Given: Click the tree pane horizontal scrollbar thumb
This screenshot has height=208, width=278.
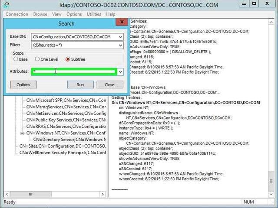Looking at the screenshot, I should [x=31, y=194].
